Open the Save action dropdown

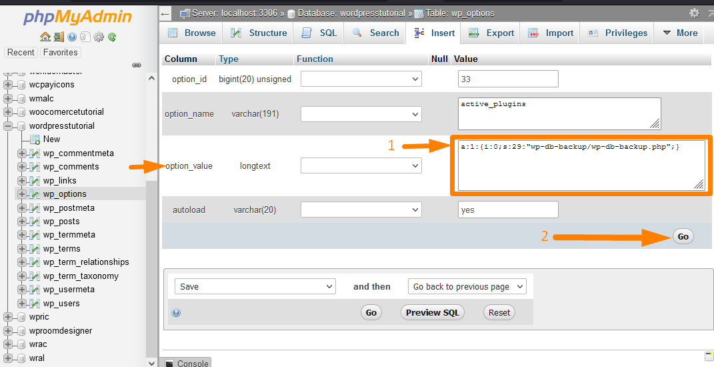tap(255, 286)
